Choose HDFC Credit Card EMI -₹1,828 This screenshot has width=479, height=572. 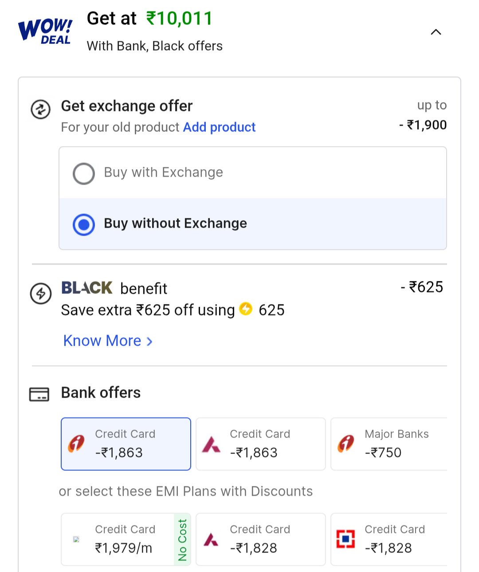point(389,539)
